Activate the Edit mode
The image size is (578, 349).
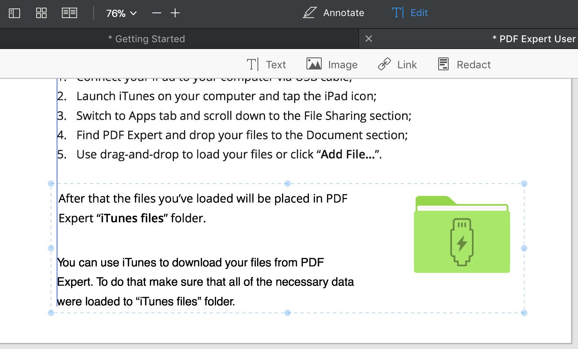click(410, 13)
